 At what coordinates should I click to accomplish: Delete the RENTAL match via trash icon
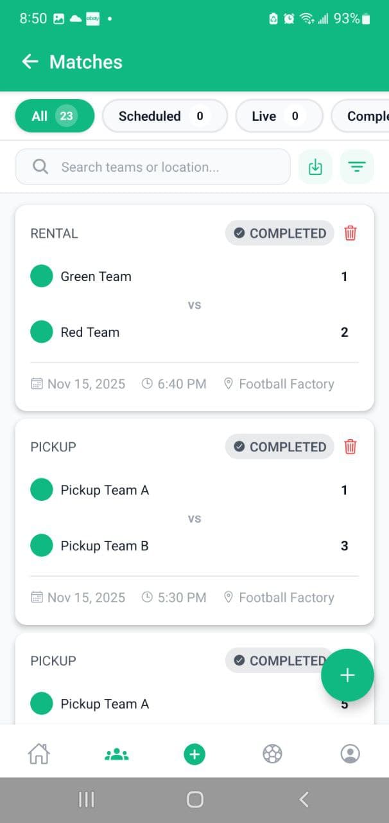click(x=350, y=233)
